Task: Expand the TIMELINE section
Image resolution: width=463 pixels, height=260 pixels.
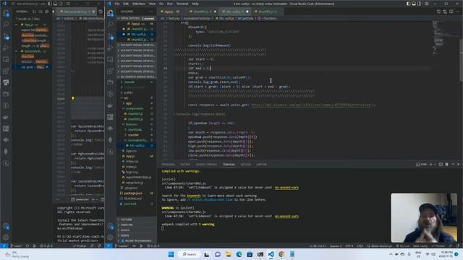Action: click(137, 225)
